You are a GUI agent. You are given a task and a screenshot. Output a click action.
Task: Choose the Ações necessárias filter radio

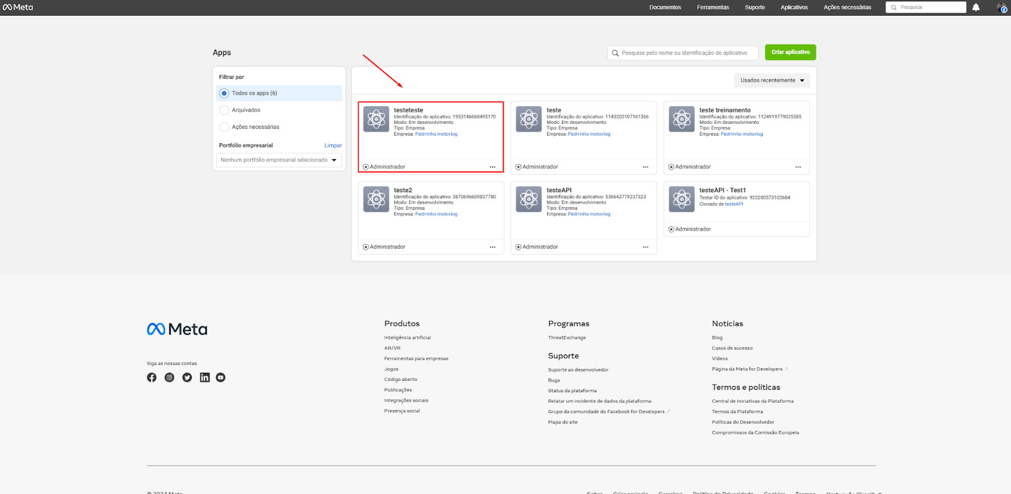point(224,128)
